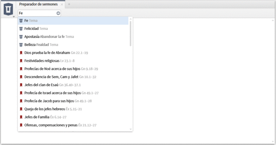The height and width of the screenshot is (145, 276).
Task: Click bookmark icon beside Profecías de Noé
Action: (21, 69)
